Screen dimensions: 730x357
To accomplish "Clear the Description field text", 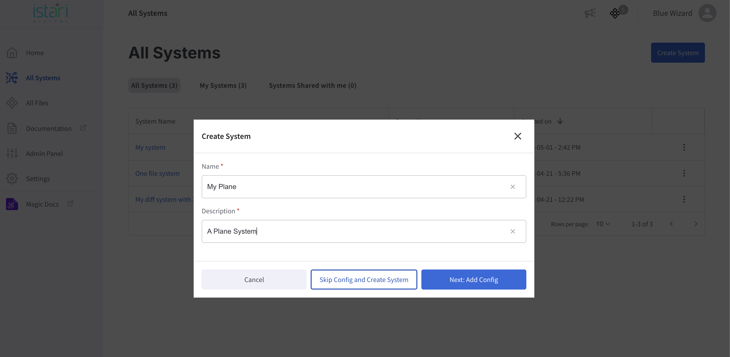I will coord(512,231).
